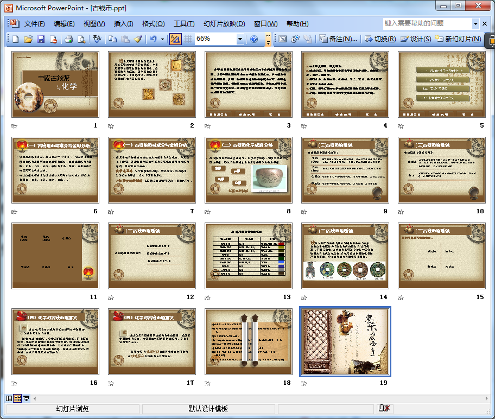Open Help with the question mark icon
The width and height of the screenshot is (495, 419).
(253, 39)
